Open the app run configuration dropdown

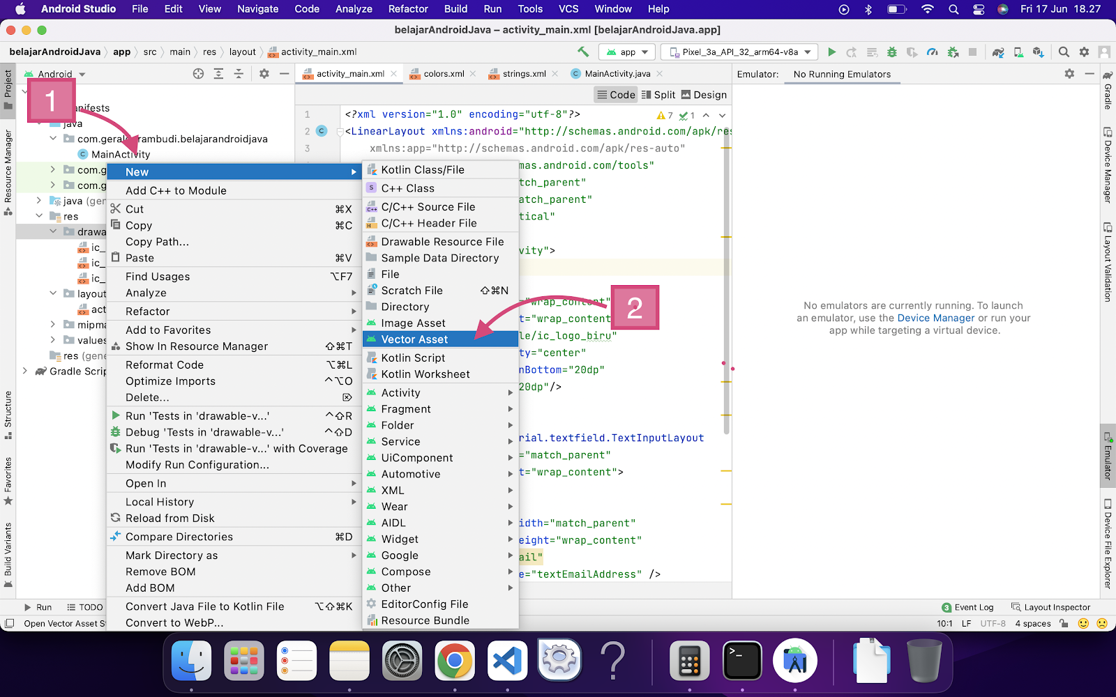(627, 52)
